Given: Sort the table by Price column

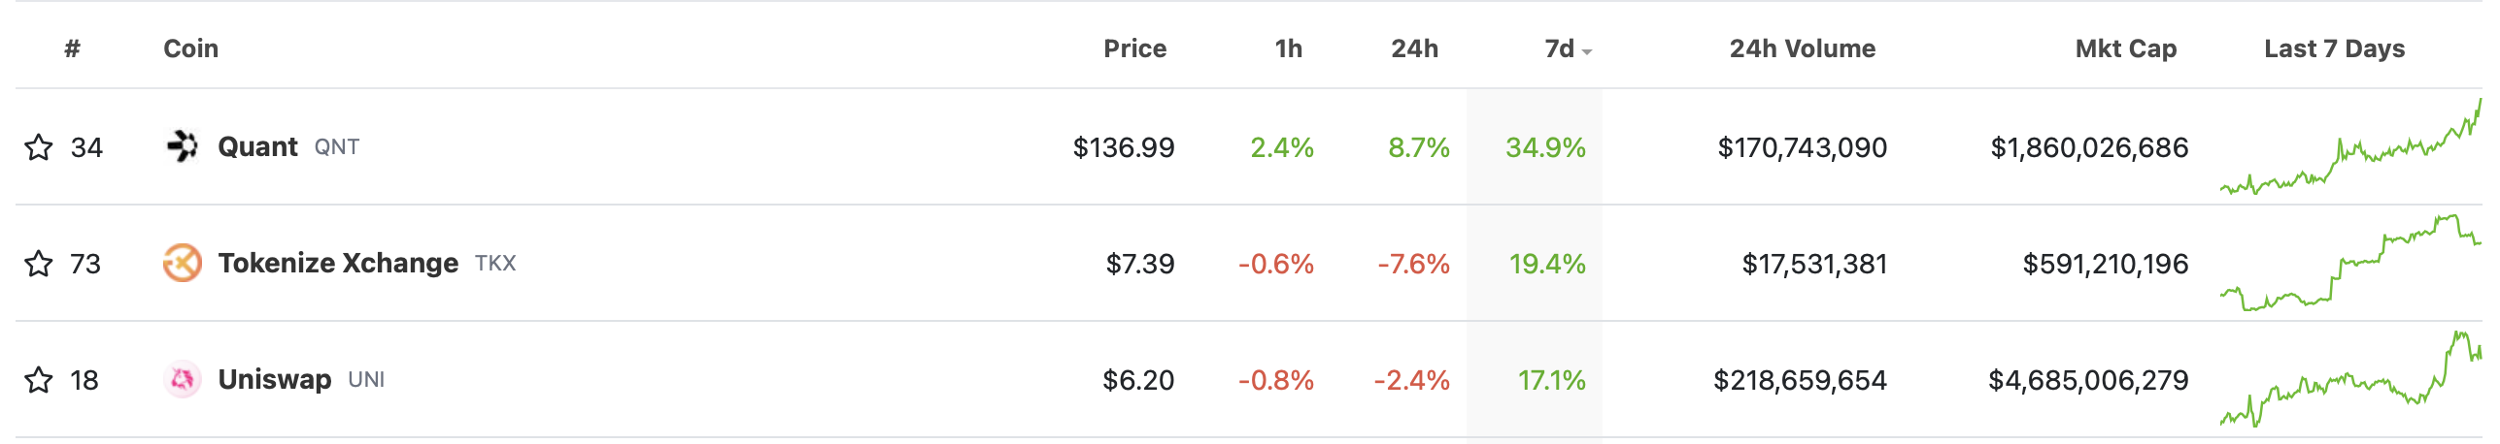Looking at the screenshot, I should [x=1134, y=48].
